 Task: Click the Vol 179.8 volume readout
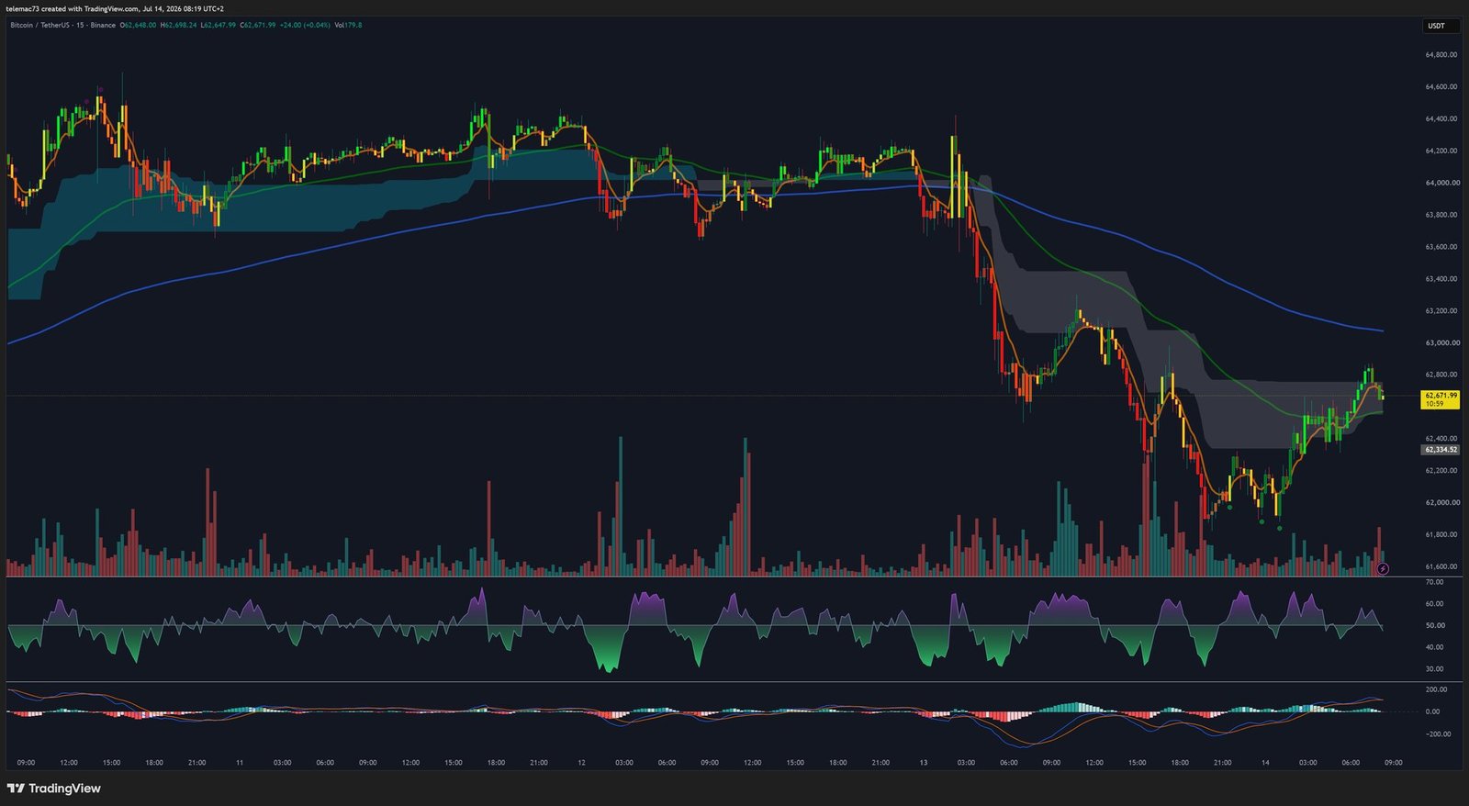(348, 25)
